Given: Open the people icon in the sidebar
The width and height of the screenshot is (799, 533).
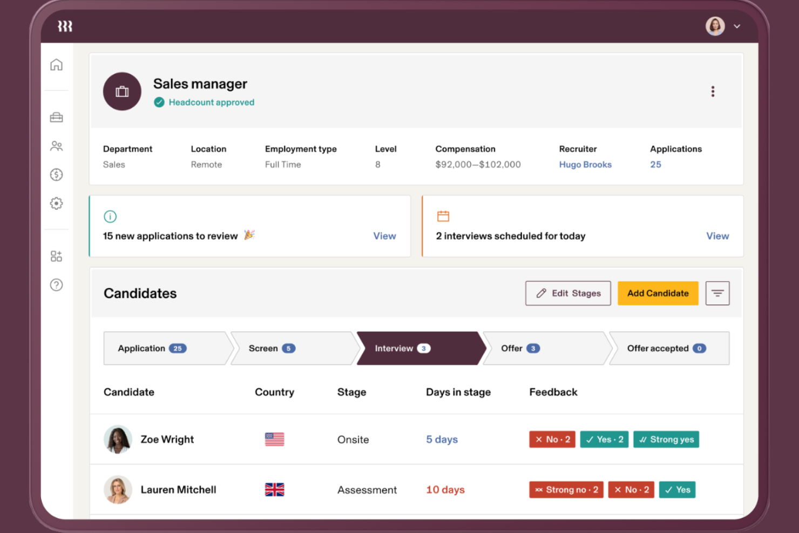Looking at the screenshot, I should tap(56, 146).
